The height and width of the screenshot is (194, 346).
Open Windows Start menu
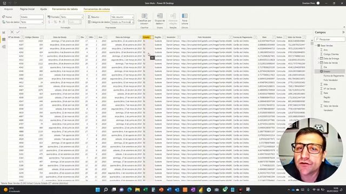(x=98, y=190)
